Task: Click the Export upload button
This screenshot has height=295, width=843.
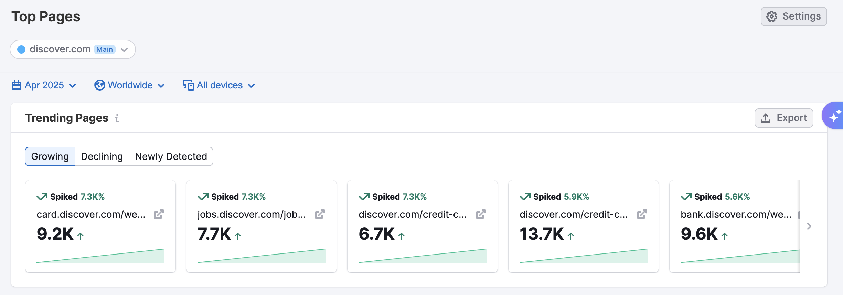Action: coord(784,118)
